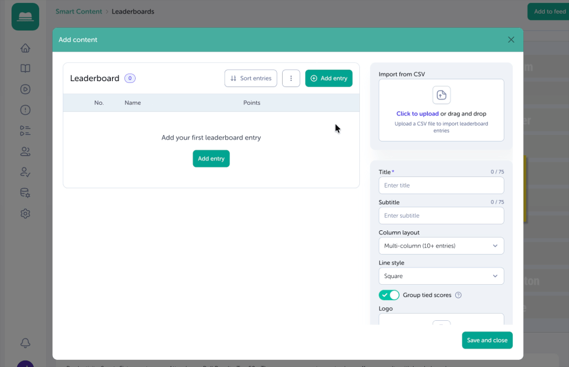Screen dimensions: 569x367
Task: Expand the Column layout dropdown
Action: [441, 246]
